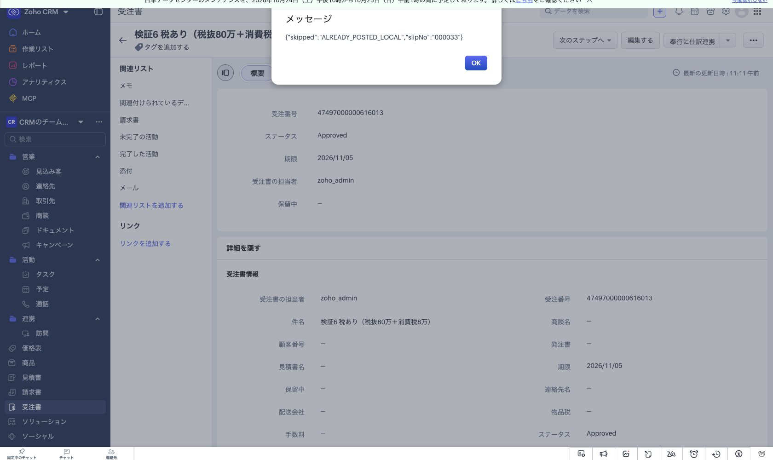The width and height of the screenshot is (773, 460).
Task: Open the recent history clock icon
Action: (716, 454)
